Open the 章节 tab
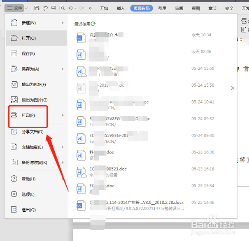The width and height of the screenshot is (249, 241). (212, 8)
